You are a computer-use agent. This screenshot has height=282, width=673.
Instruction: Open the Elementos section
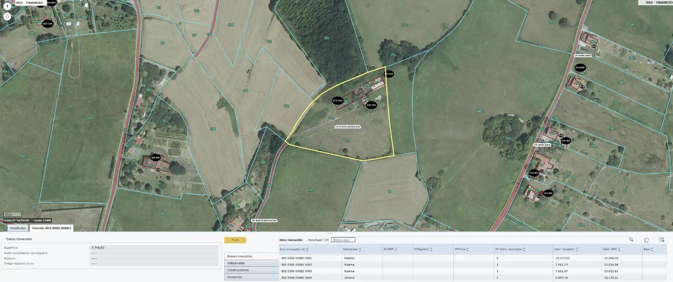pos(251,277)
